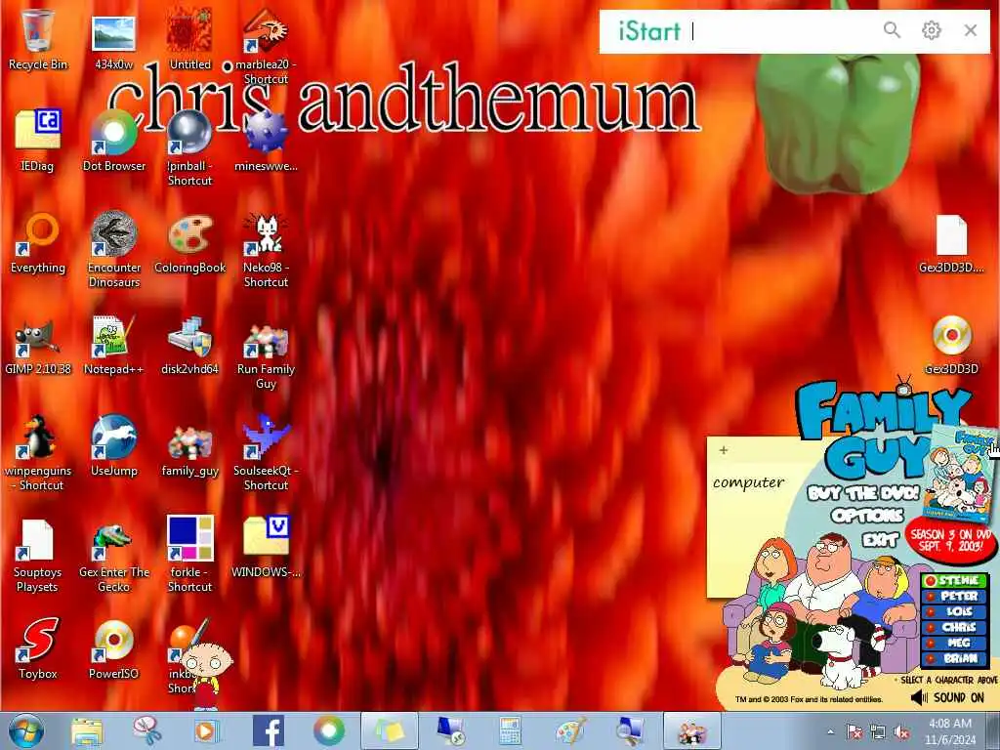Select MEG in the character list

955,643
